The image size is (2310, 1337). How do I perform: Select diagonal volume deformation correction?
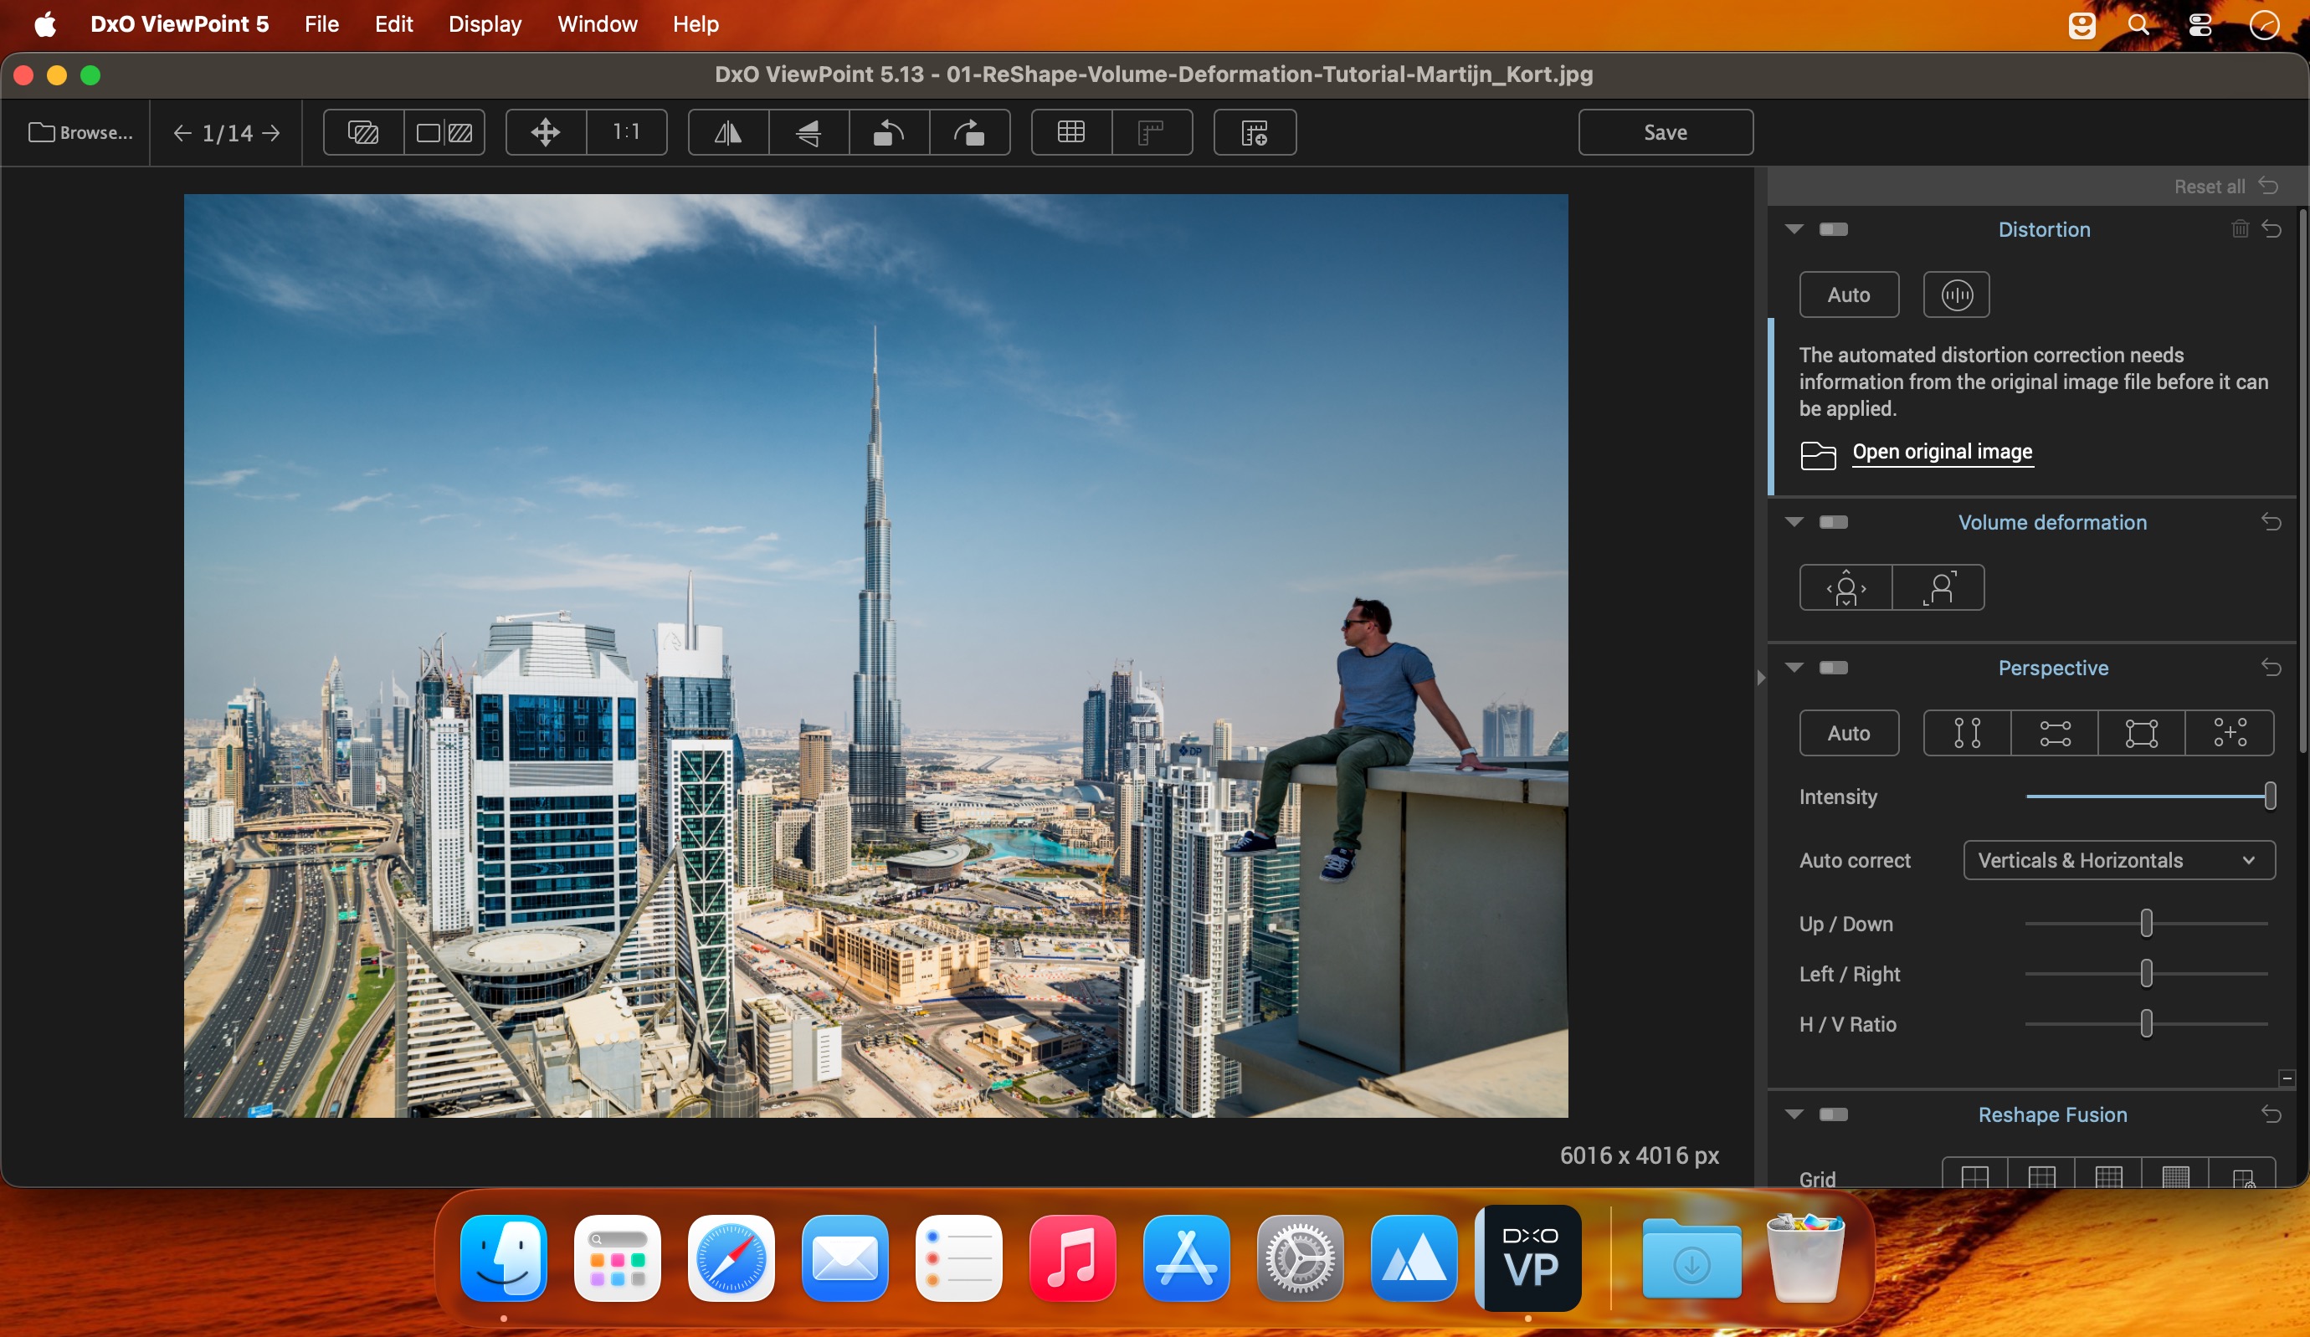(x=1938, y=587)
